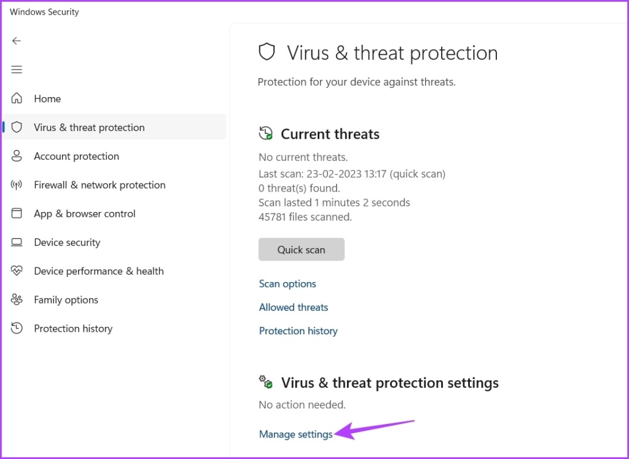Select the Home icon in sidebar
This screenshot has width=629, height=459.
tap(17, 98)
